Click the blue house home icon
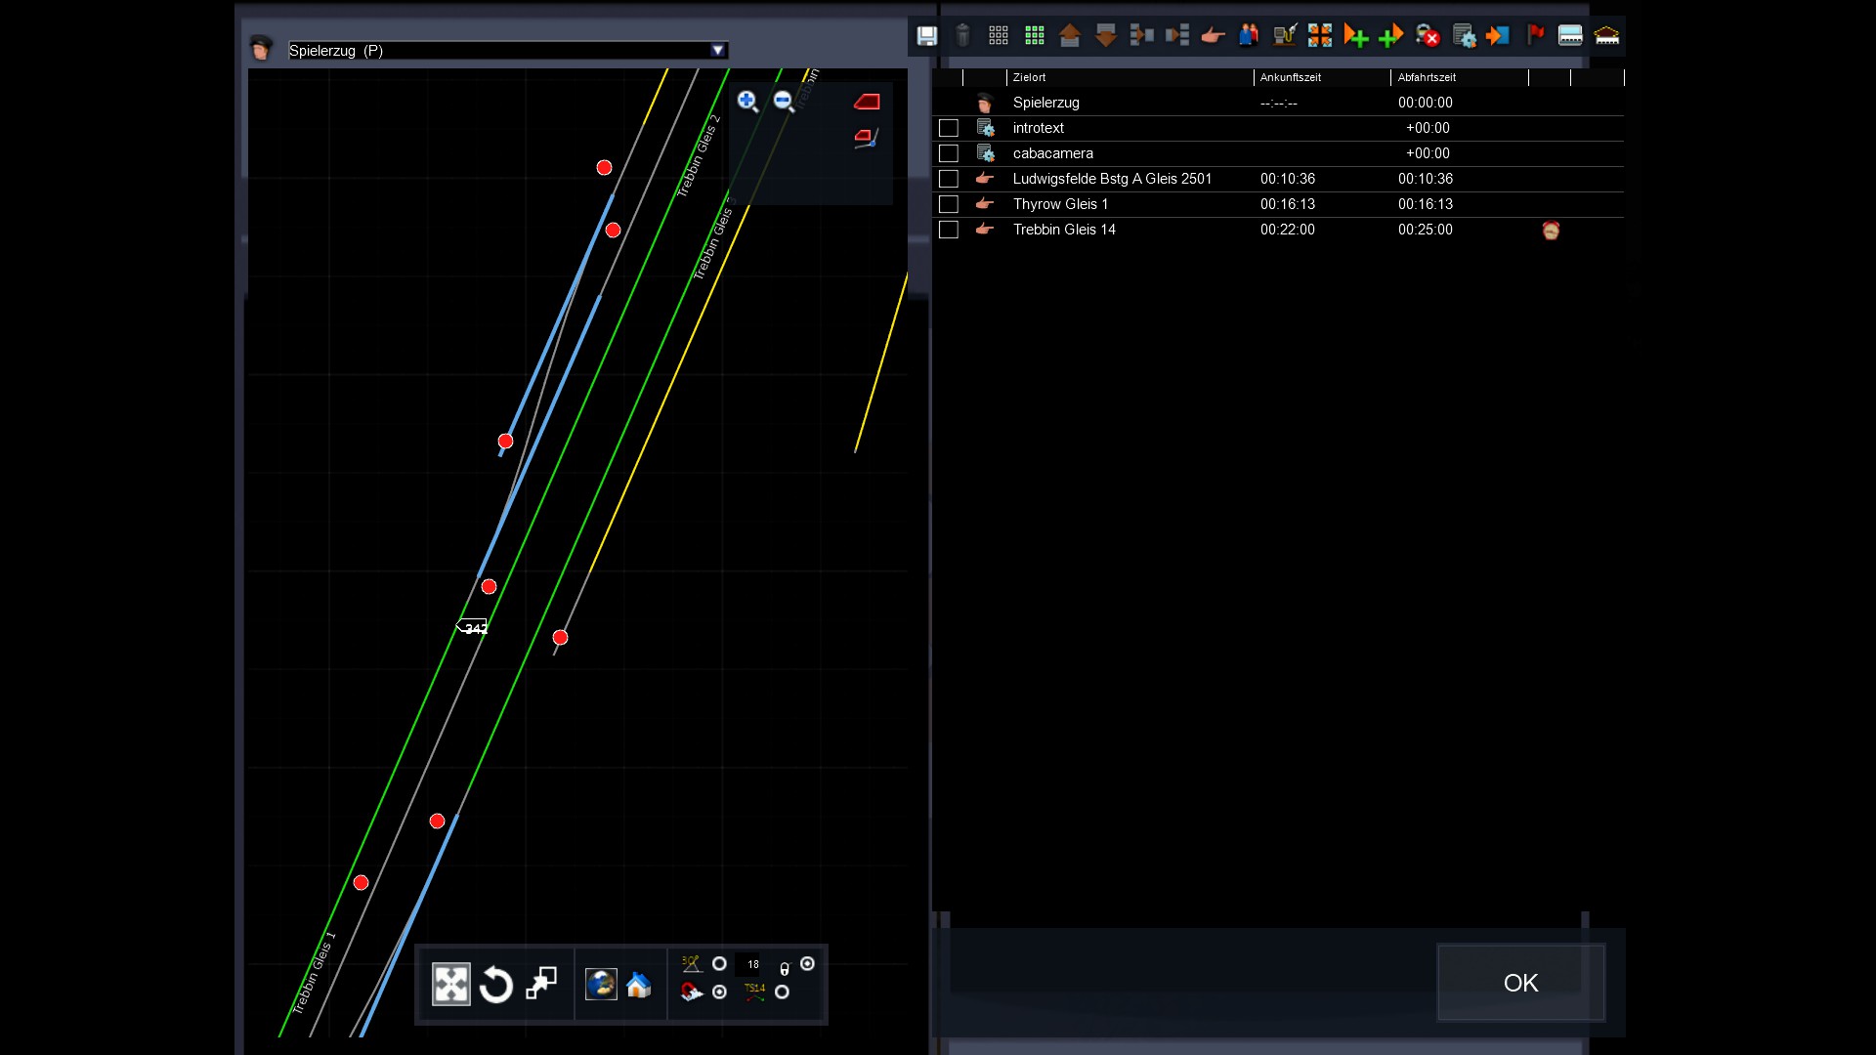1876x1055 pixels. click(x=638, y=985)
